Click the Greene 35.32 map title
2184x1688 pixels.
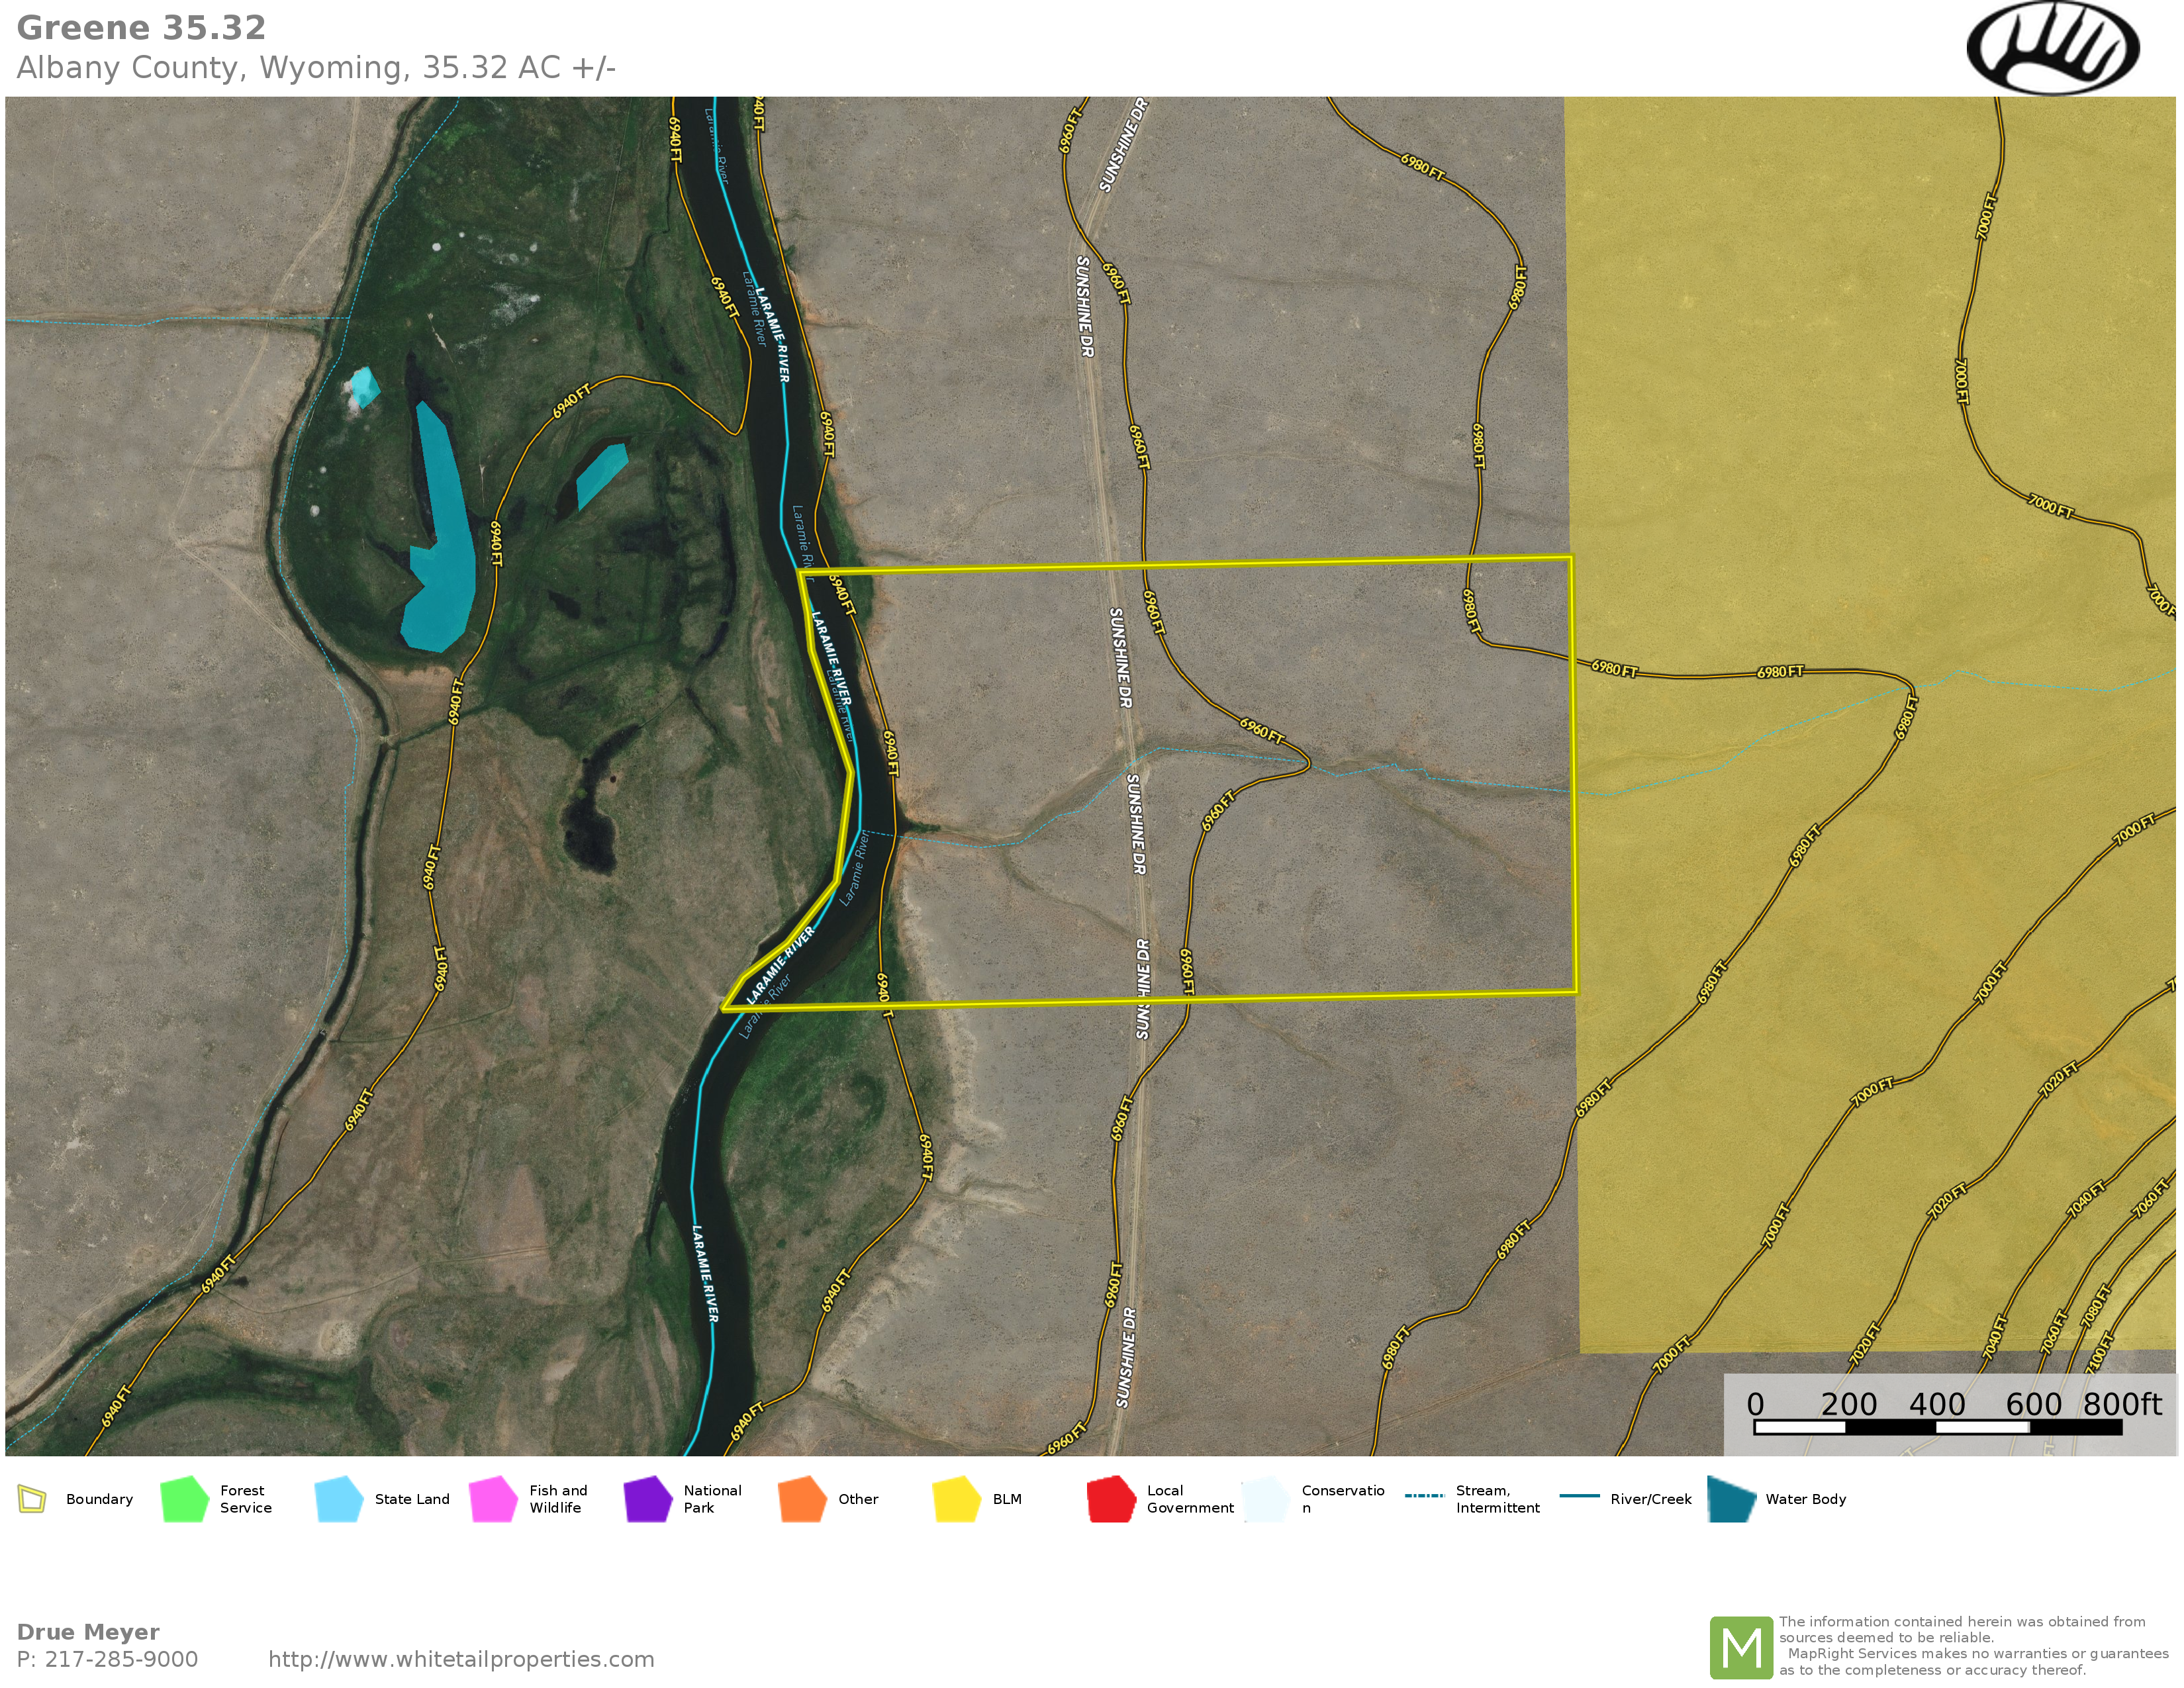141,28
